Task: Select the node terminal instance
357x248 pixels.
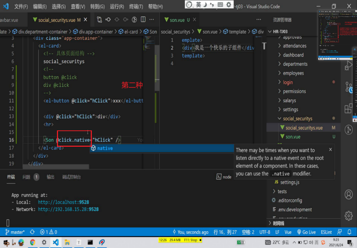Action: pyautogui.click(x=224, y=177)
